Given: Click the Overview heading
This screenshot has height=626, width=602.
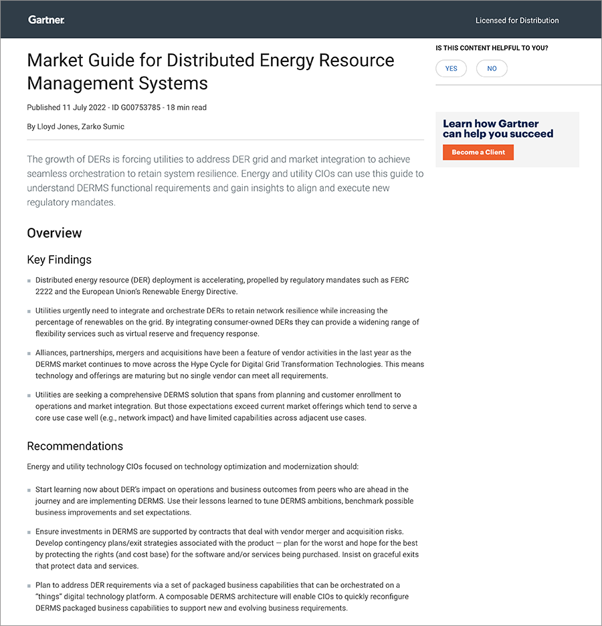Looking at the screenshot, I should [x=54, y=232].
